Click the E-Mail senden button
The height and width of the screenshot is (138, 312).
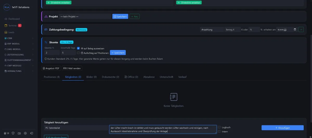tap(72, 68)
